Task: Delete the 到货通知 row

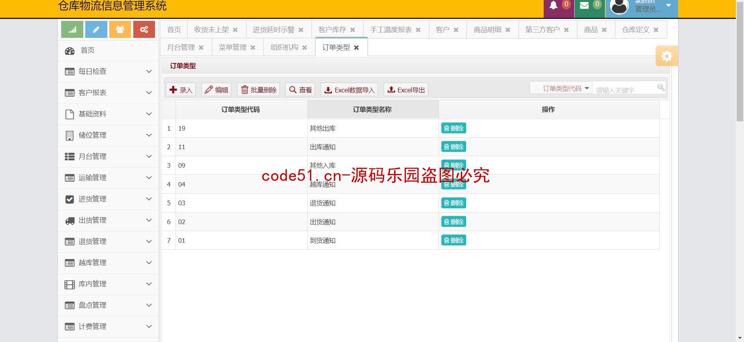Action: [453, 240]
